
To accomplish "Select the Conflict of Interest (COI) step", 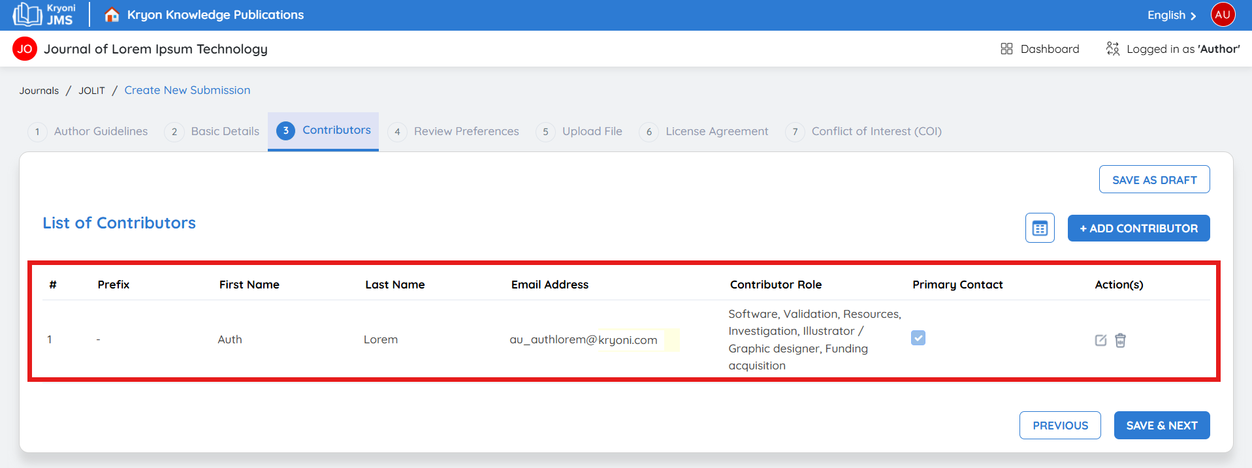I will [876, 131].
